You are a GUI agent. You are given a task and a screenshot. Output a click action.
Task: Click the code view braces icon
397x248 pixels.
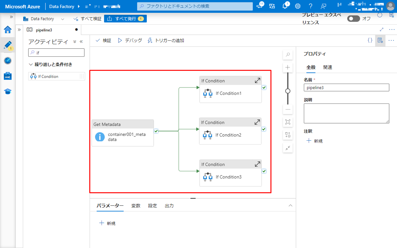pyautogui.click(x=370, y=40)
